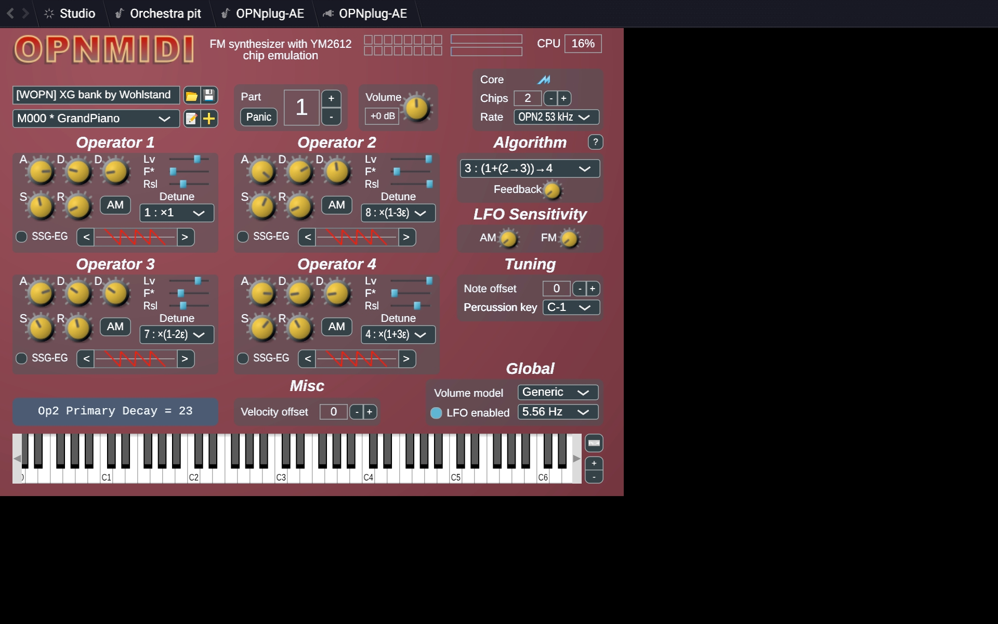Open the bank file folder icon

point(191,96)
